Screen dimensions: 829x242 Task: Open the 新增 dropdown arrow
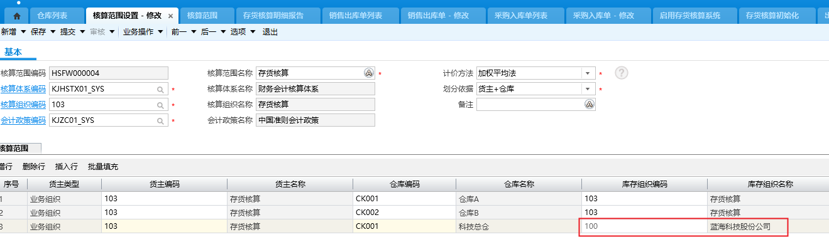tap(24, 32)
